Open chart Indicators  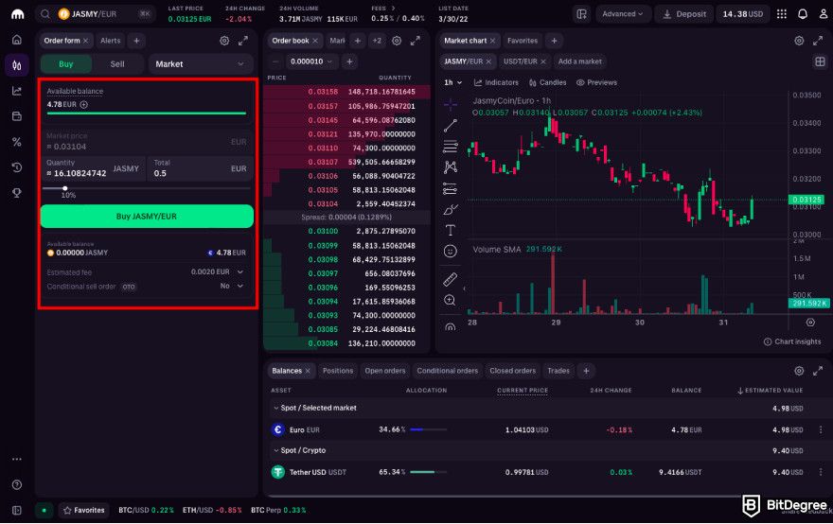pos(496,83)
